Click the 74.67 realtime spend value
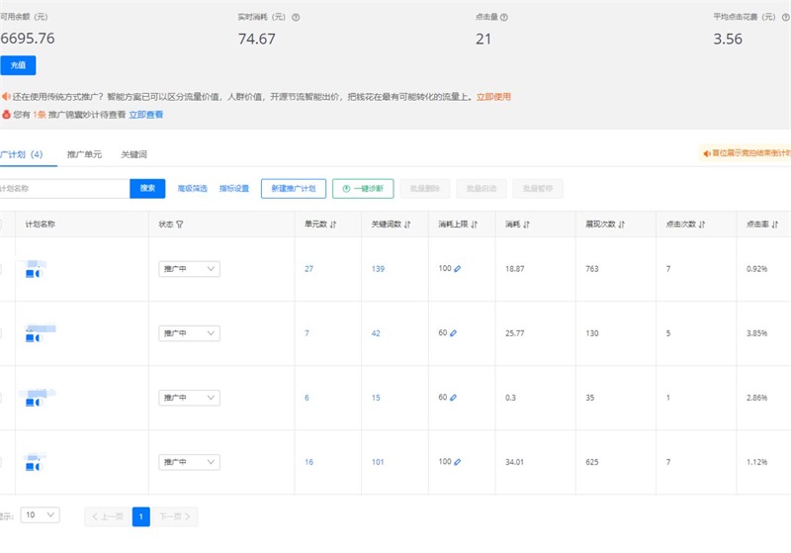 257,39
